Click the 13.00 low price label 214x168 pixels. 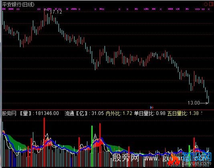pyautogui.click(x=194, y=103)
